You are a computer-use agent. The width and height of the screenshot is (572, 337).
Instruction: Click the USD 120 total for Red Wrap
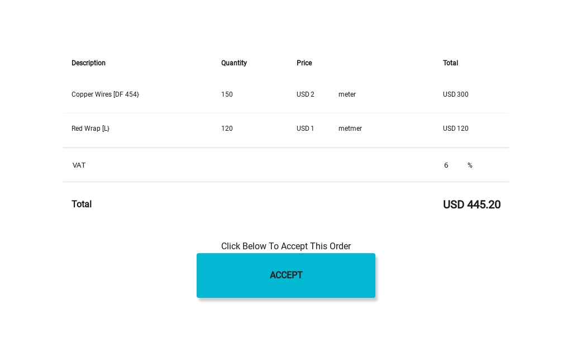(x=456, y=129)
